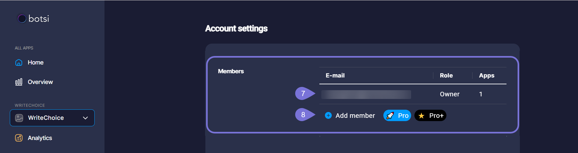Select the blurred member email entry
578x153 pixels.
point(366,94)
